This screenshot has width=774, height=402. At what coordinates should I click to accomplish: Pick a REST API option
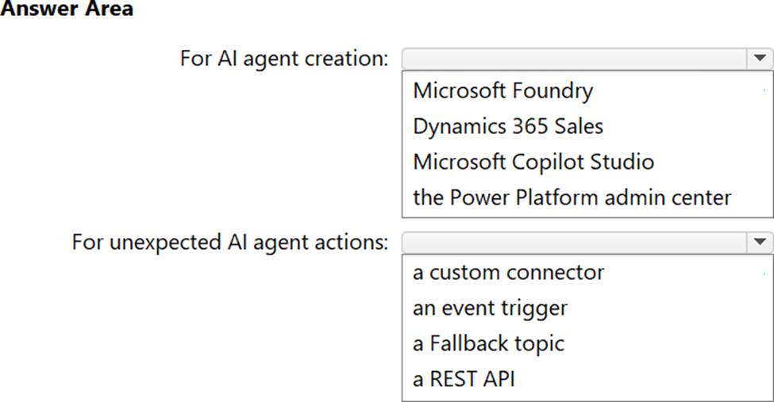[x=464, y=379]
